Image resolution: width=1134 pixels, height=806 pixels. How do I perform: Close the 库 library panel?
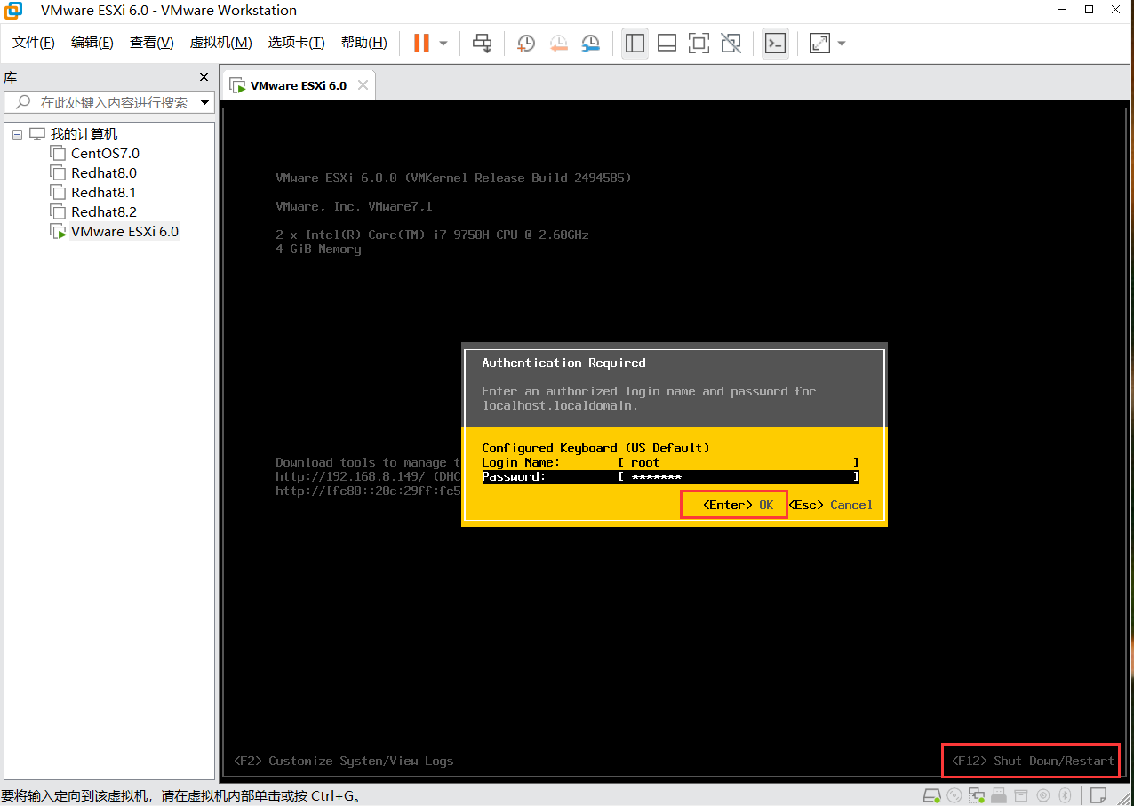[x=204, y=77]
